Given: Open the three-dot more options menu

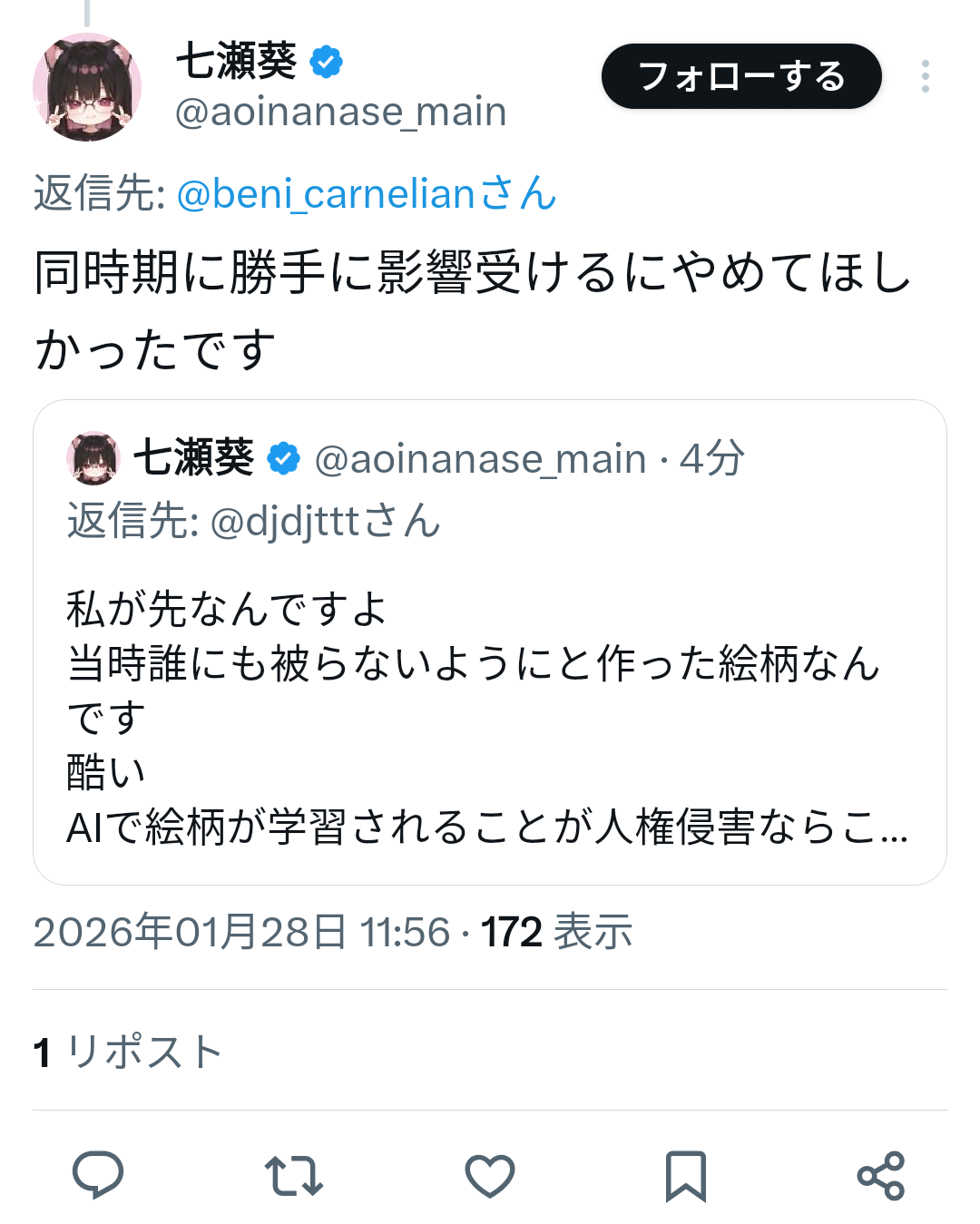Looking at the screenshot, I should coord(925,76).
